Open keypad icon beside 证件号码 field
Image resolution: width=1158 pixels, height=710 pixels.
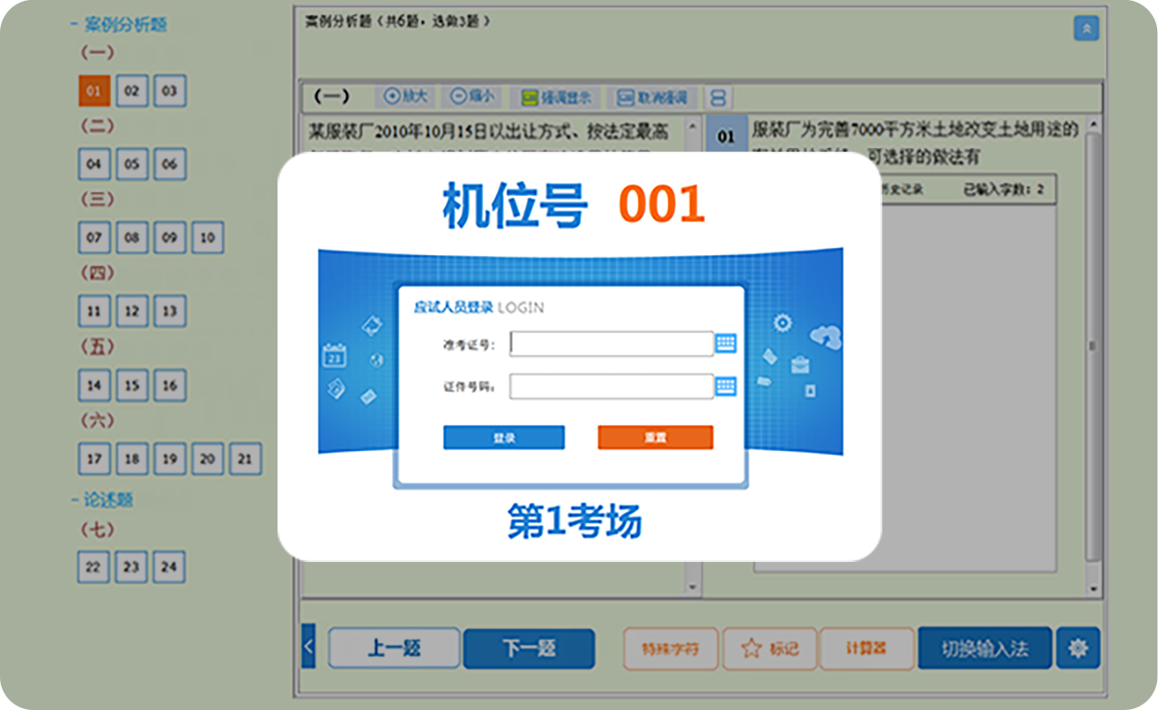pyautogui.click(x=726, y=386)
